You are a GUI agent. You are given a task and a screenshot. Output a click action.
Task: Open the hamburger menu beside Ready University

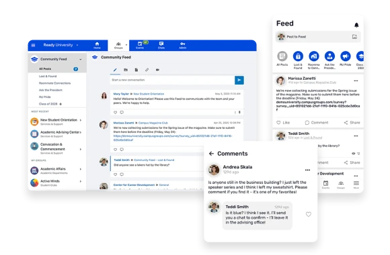tap(34, 45)
